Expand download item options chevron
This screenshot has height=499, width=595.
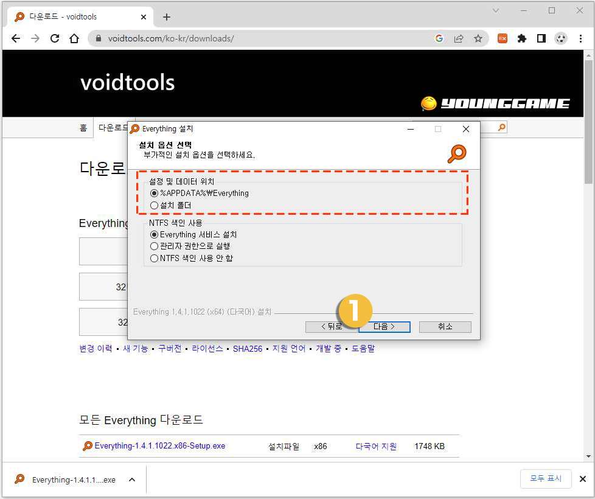pyautogui.click(x=132, y=480)
